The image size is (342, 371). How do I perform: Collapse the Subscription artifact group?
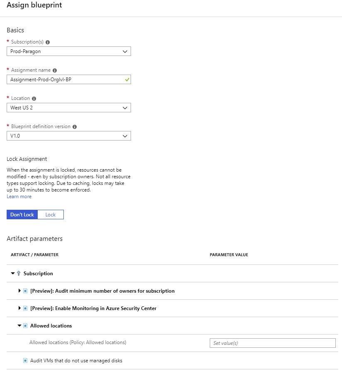tap(13, 273)
